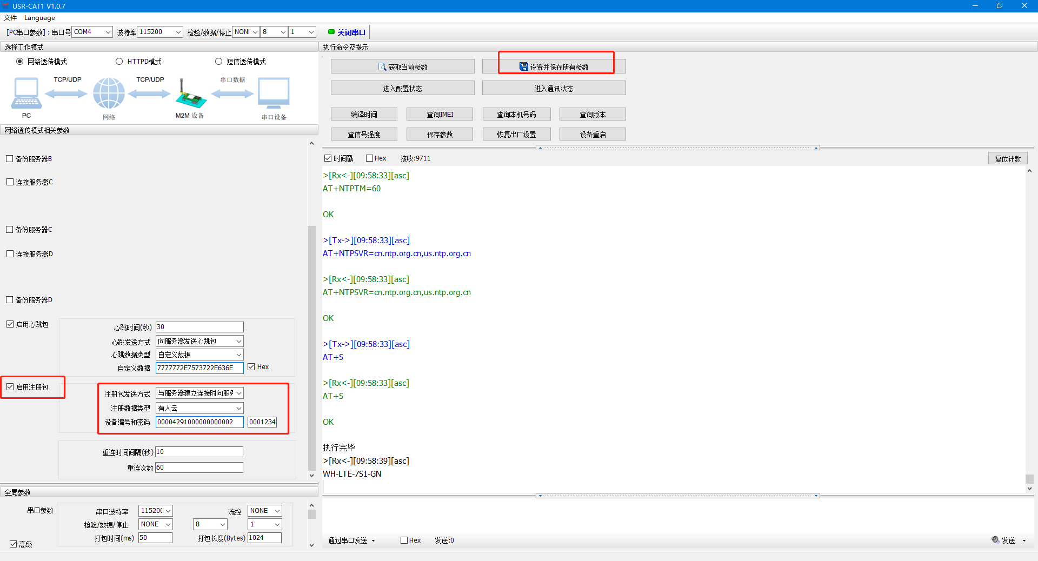Open the NONE parity dropdown in global parameters
Viewport: 1038px width, 561px height.
(156, 524)
